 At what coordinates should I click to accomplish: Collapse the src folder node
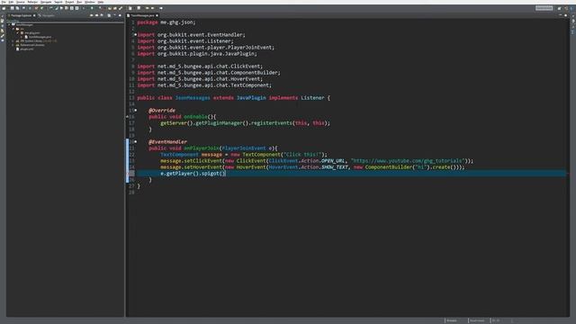13,29
